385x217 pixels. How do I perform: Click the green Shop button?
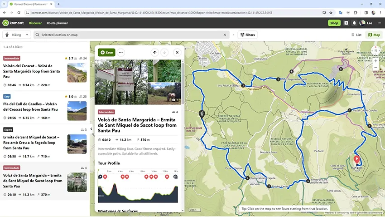pos(334,23)
